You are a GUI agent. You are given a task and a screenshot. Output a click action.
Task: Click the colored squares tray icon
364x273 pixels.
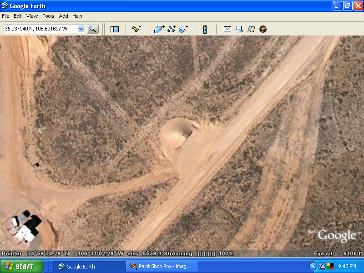click(x=330, y=266)
